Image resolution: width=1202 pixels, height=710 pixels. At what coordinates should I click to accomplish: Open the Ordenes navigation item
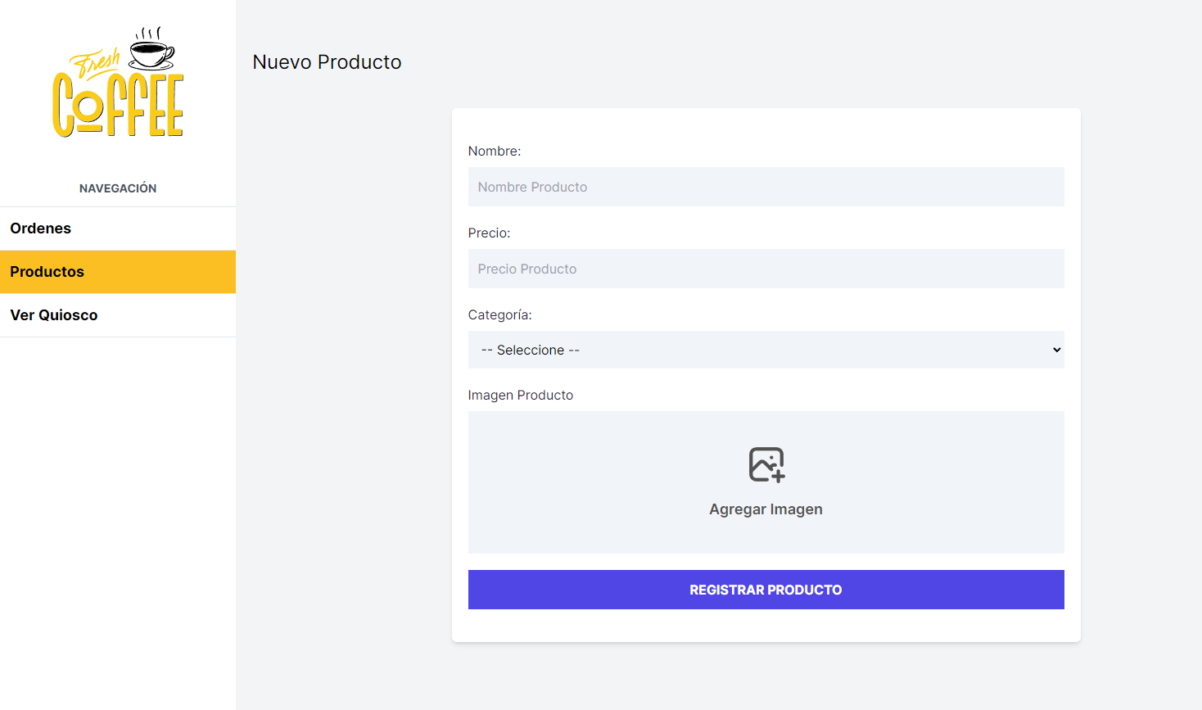click(118, 228)
